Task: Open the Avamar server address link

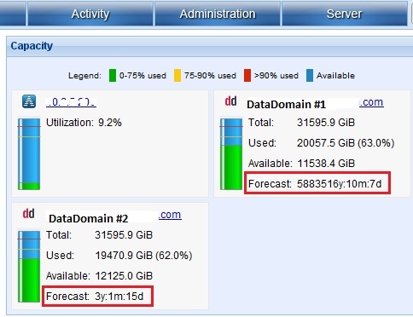Action: pyautogui.click(x=71, y=102)
